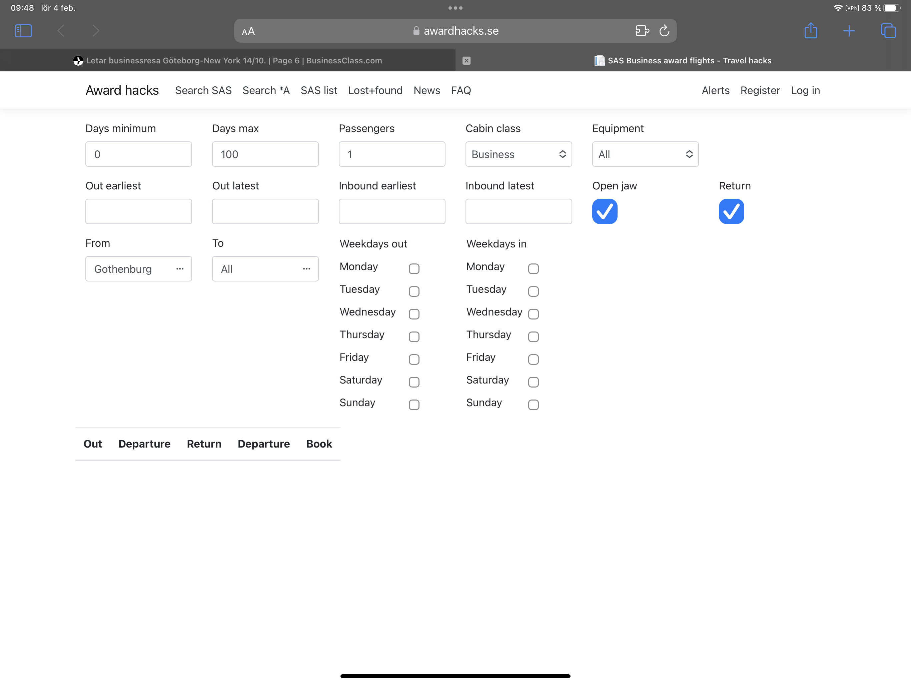Check Friday under Weekdays out

coord(414,359)
